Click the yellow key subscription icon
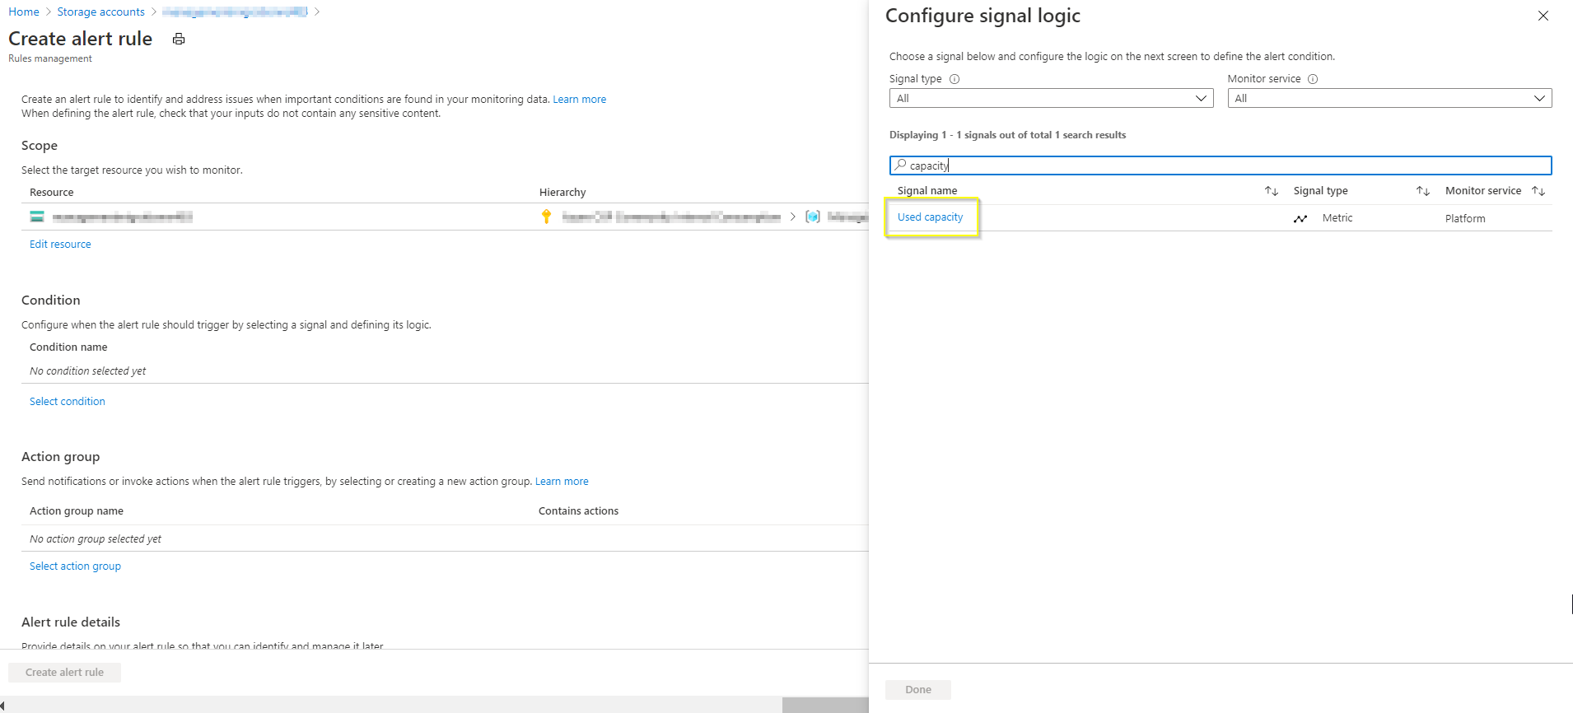This screenshot has width=1573, height=713. (546, 217)
